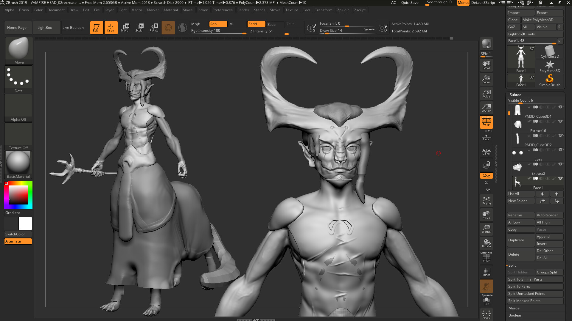Open the Zplugin menu
Screen dimensions: 572x321
[343, 10]
